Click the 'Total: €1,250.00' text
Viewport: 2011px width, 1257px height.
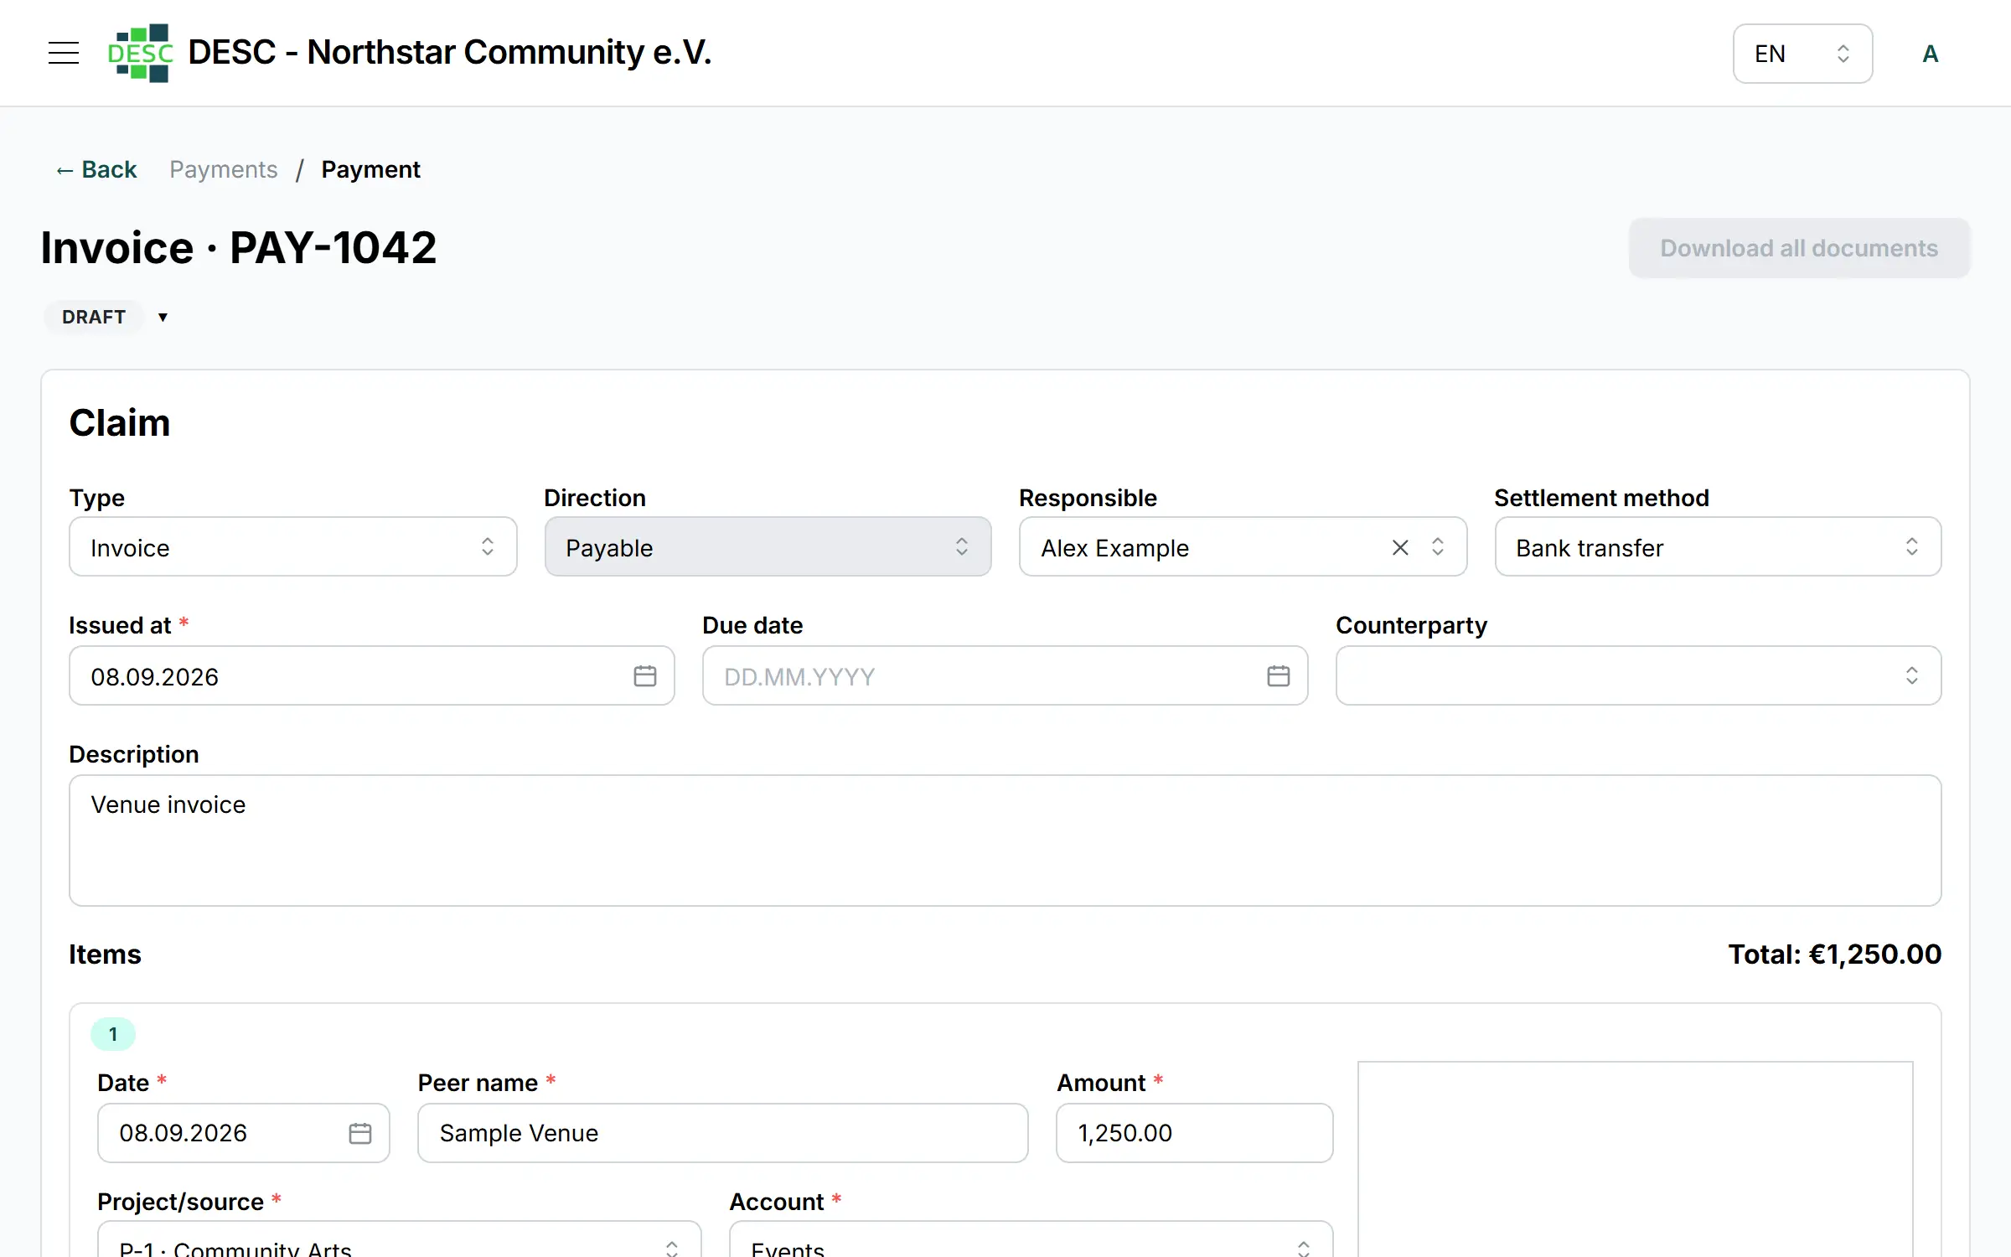[x=1835, y=954]
